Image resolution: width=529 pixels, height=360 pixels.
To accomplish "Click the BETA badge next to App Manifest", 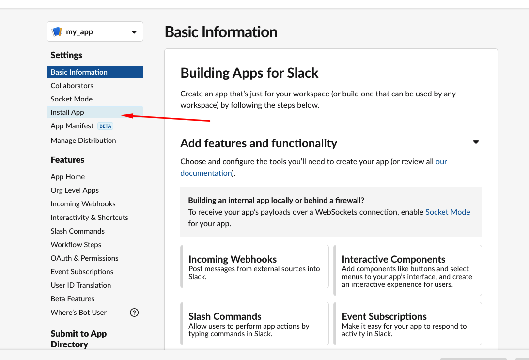I will [105, 126].
